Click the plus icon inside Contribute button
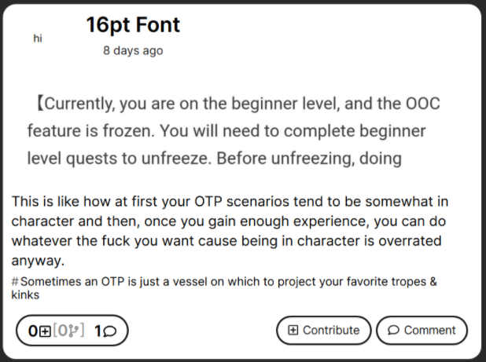The width and height of the screenshot is (486, 362). coord(293,330)
